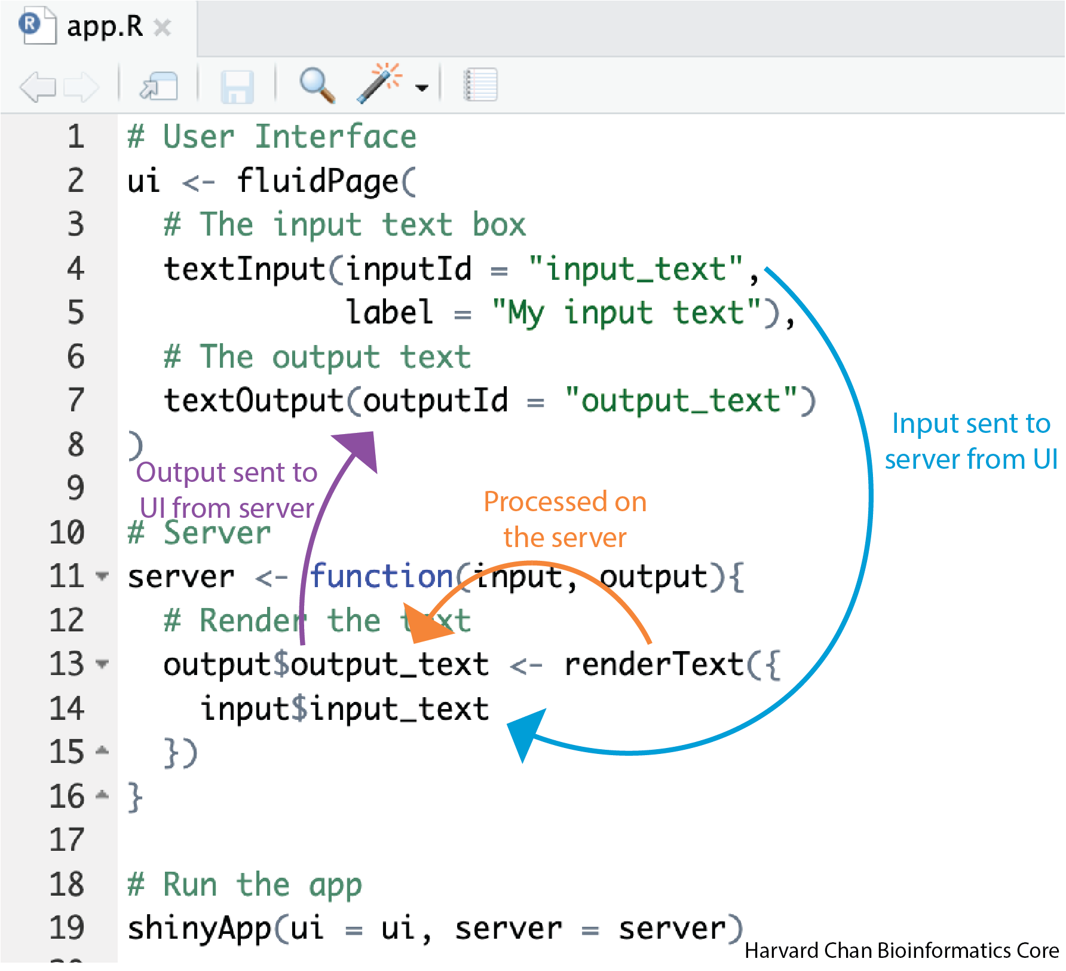Collapse the server function at line 11
1066x971 pixels.
tap(103, 576)
